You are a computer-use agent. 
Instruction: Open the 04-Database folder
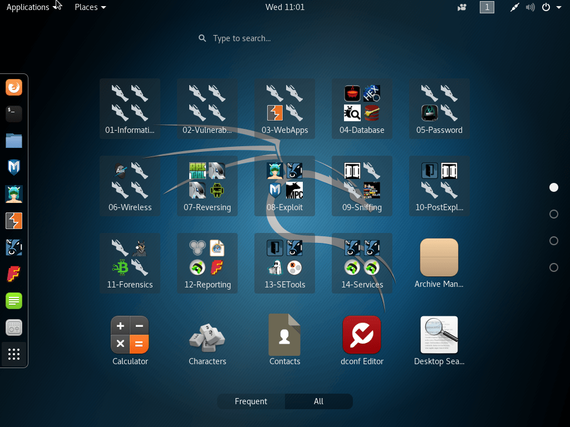click(x=362, y=108)
